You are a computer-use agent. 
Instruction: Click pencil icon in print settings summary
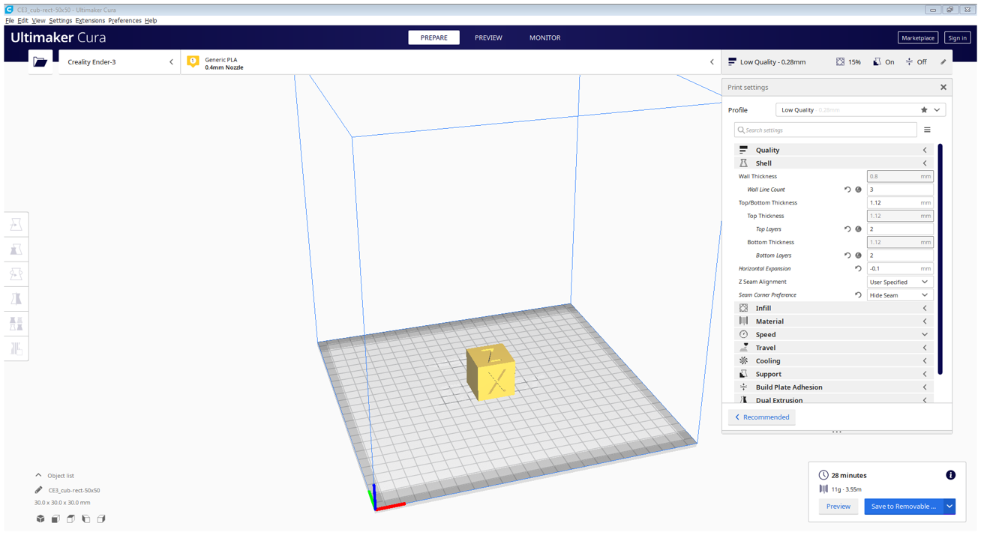(x=943, y=62)
